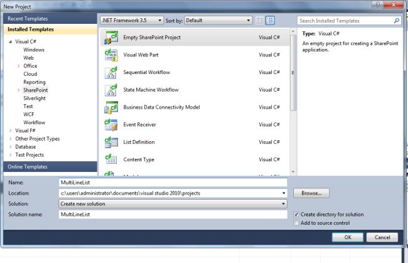Open the .NET Framework 3.5 dropdown
Viewport: 408px width, 263px height.
click(132, 20)
